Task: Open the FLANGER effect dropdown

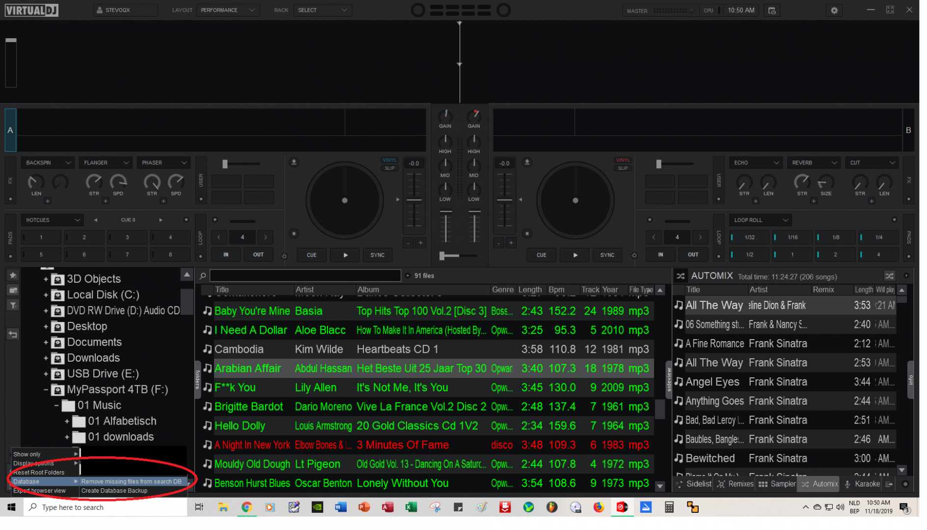Action: click(106, 162)
